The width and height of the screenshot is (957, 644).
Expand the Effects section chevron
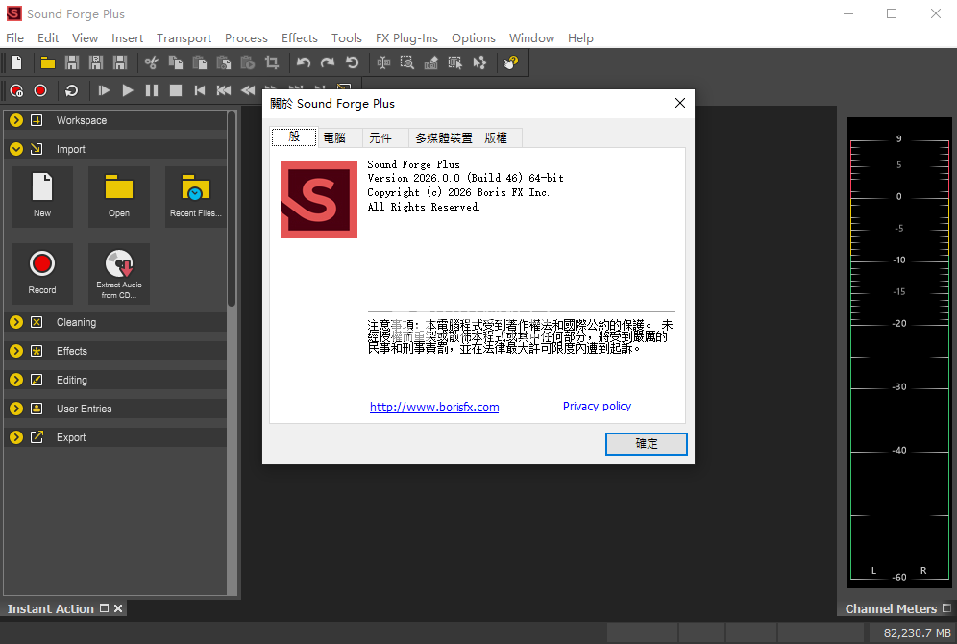pyautogui.click(x=16, y=351)
